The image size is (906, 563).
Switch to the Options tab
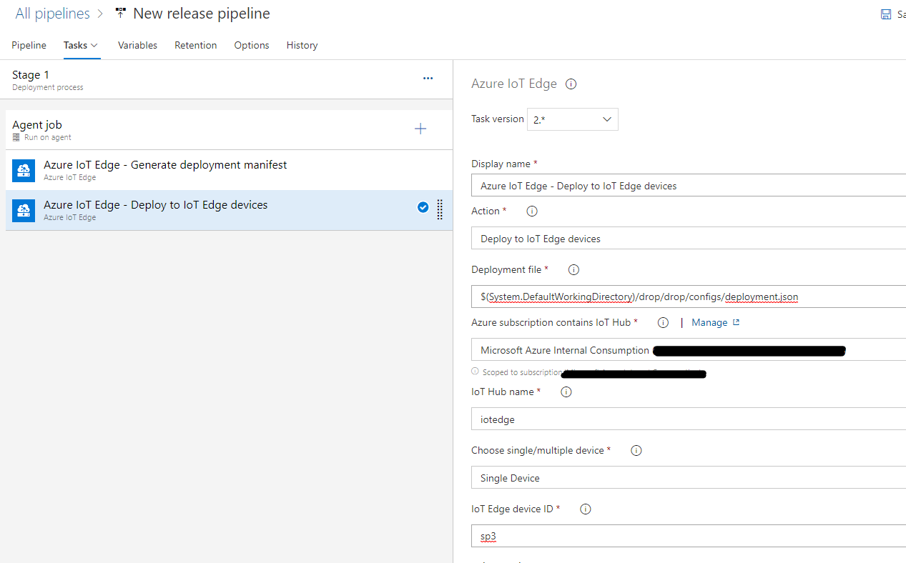point(251,45)
